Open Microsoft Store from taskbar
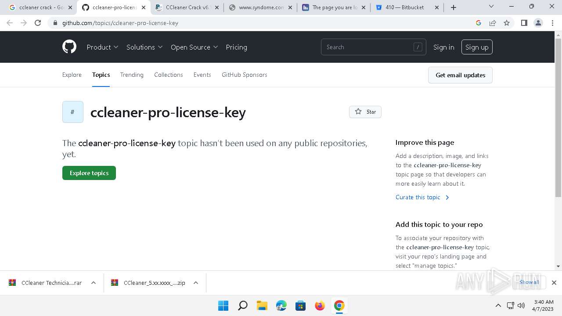Image resolution: width=562 pixels, height=316 pixels. (x=301, y=305)
